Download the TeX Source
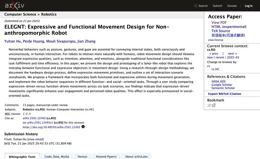260x159 pixels. (x=221, y=31)
